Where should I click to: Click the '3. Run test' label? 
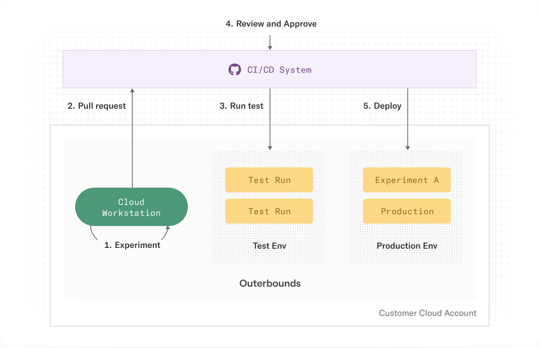[241, 106]
